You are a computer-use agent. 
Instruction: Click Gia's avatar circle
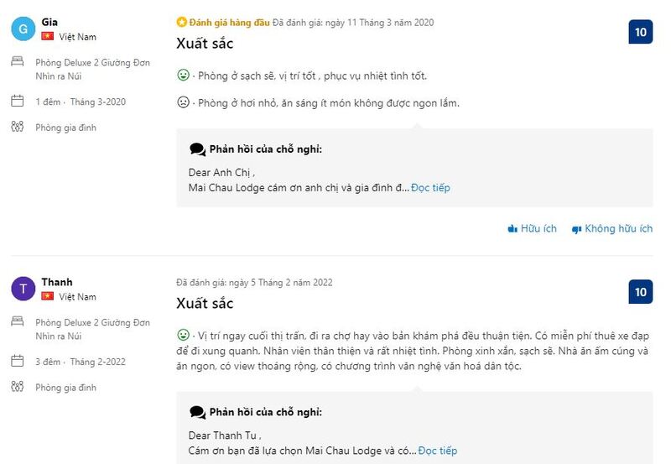23,29
